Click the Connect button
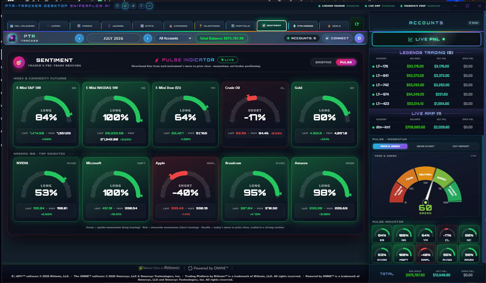Screen dimensions: 486x283 [337, 38]
